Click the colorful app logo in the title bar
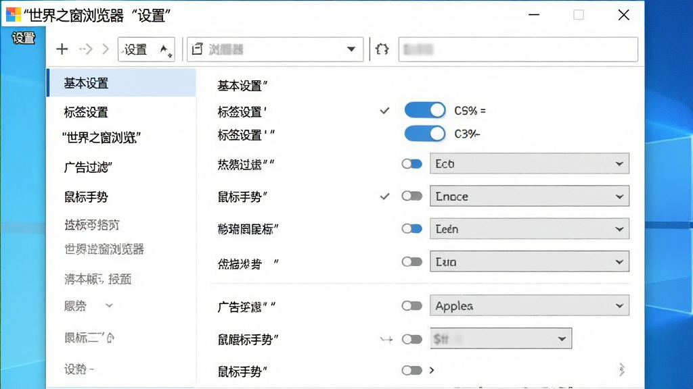 click(14, 15)
